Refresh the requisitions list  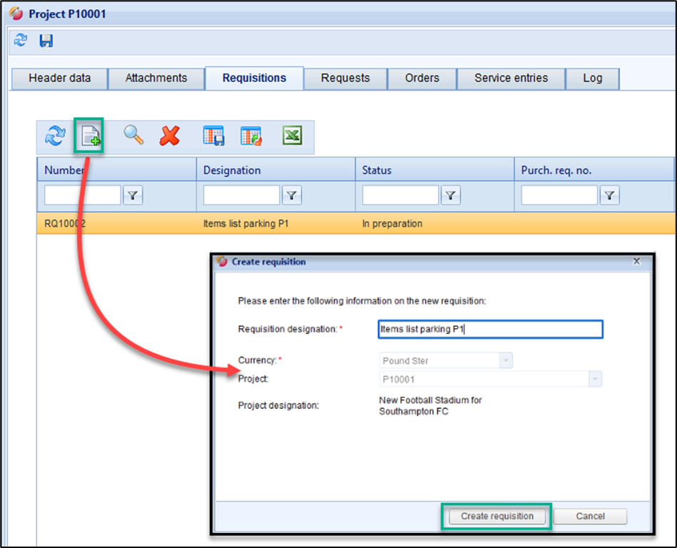click(55, 136)
